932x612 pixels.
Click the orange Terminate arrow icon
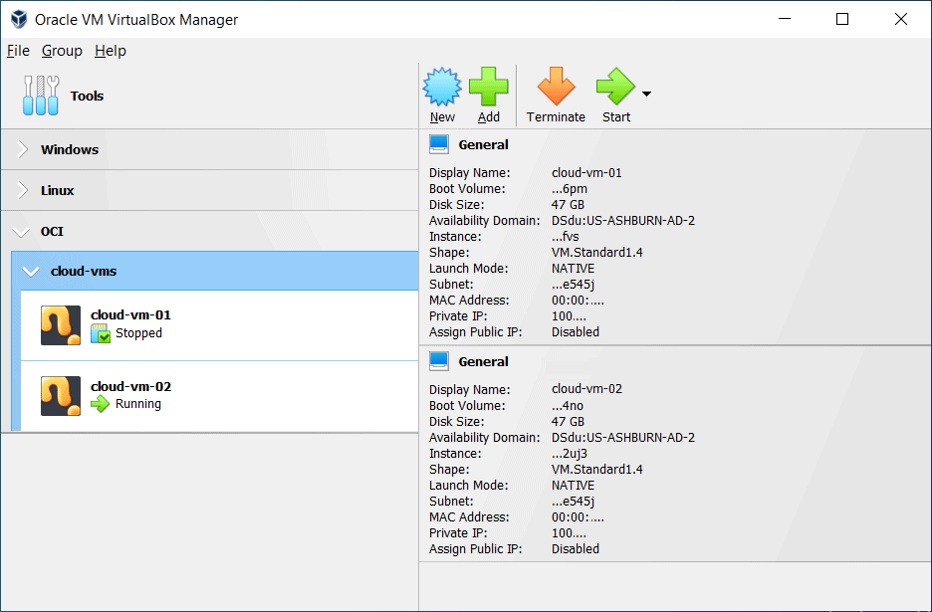[x=556, y=88]
